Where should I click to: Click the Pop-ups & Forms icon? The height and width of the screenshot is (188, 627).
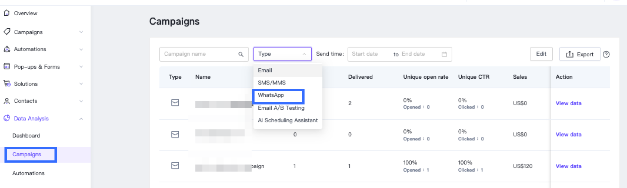[x=6, y=66]
